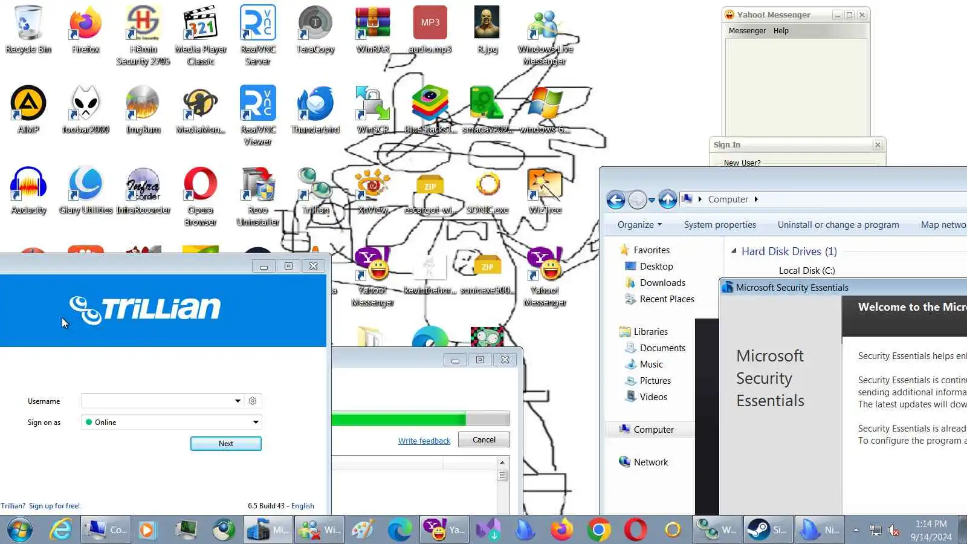Click the muted volume tray icon

coord(894,531)
